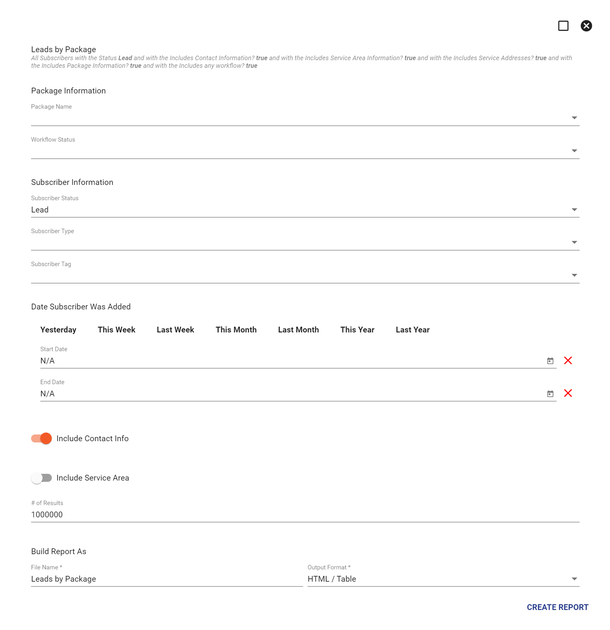This screenshot has height=630, width=610.
Task: Close the Leads by Package dialog
Action: 586,26
